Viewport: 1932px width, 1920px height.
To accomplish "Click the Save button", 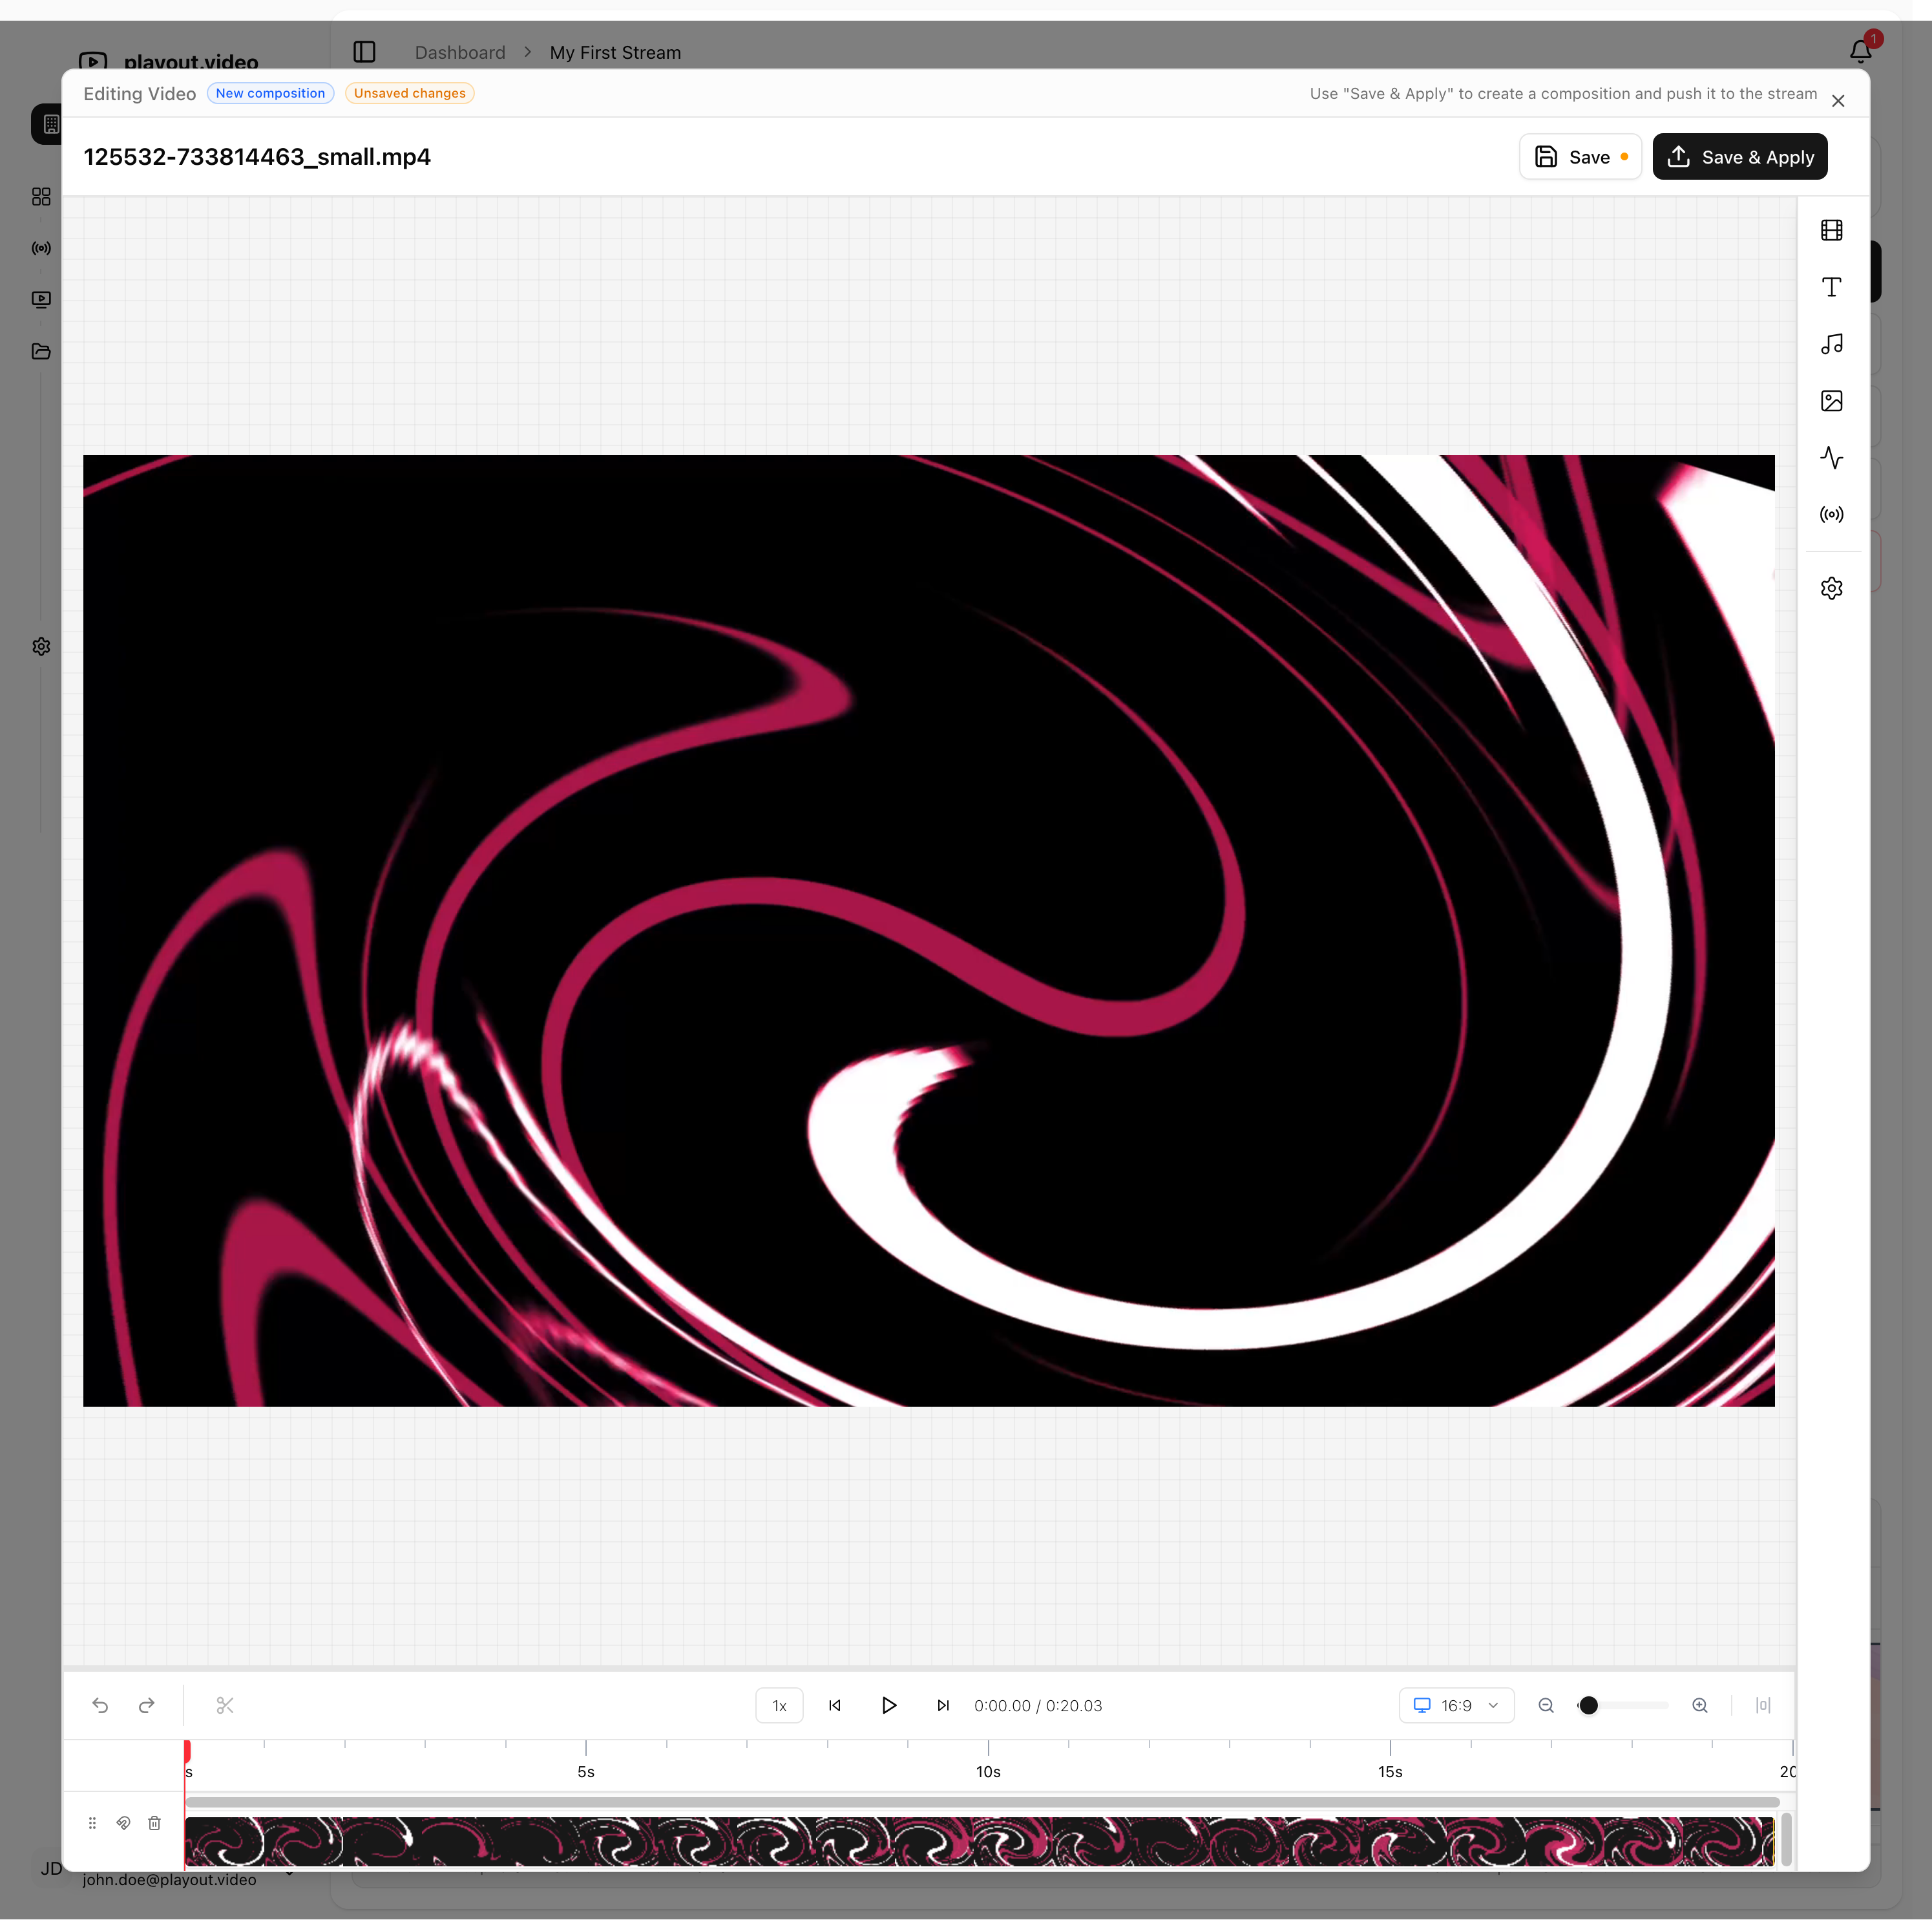I will pyautogui.click(x=1579, y=157).
